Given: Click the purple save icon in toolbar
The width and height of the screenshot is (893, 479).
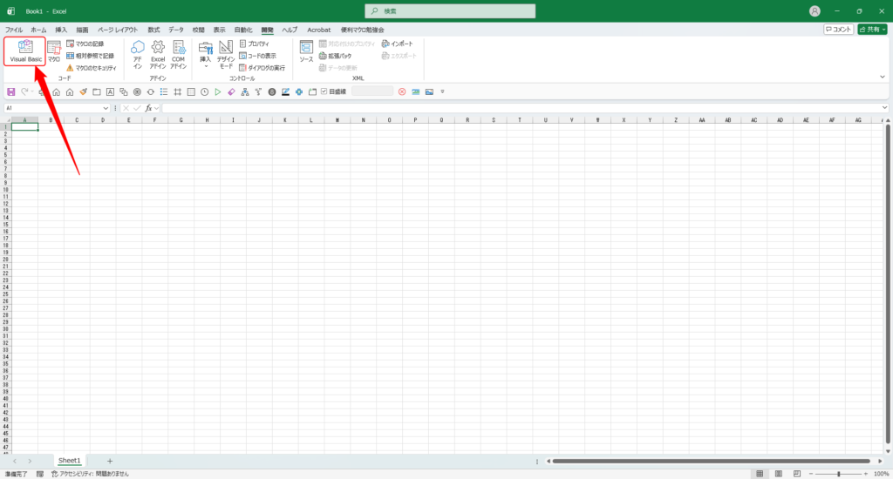Looking at the screenshot, I should pyautogui.click(x=10, y=91).
